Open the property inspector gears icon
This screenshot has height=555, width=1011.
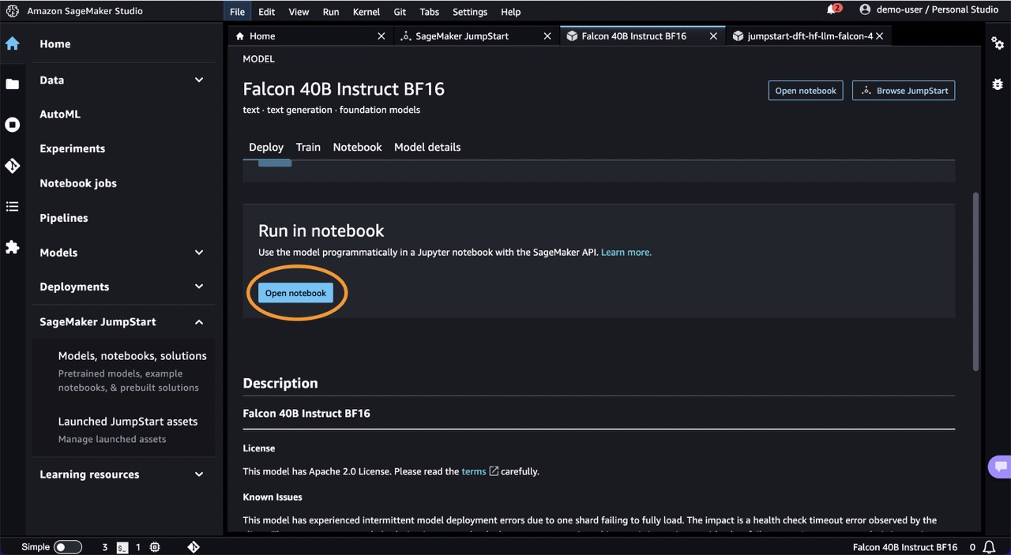[x=998, y=43]
